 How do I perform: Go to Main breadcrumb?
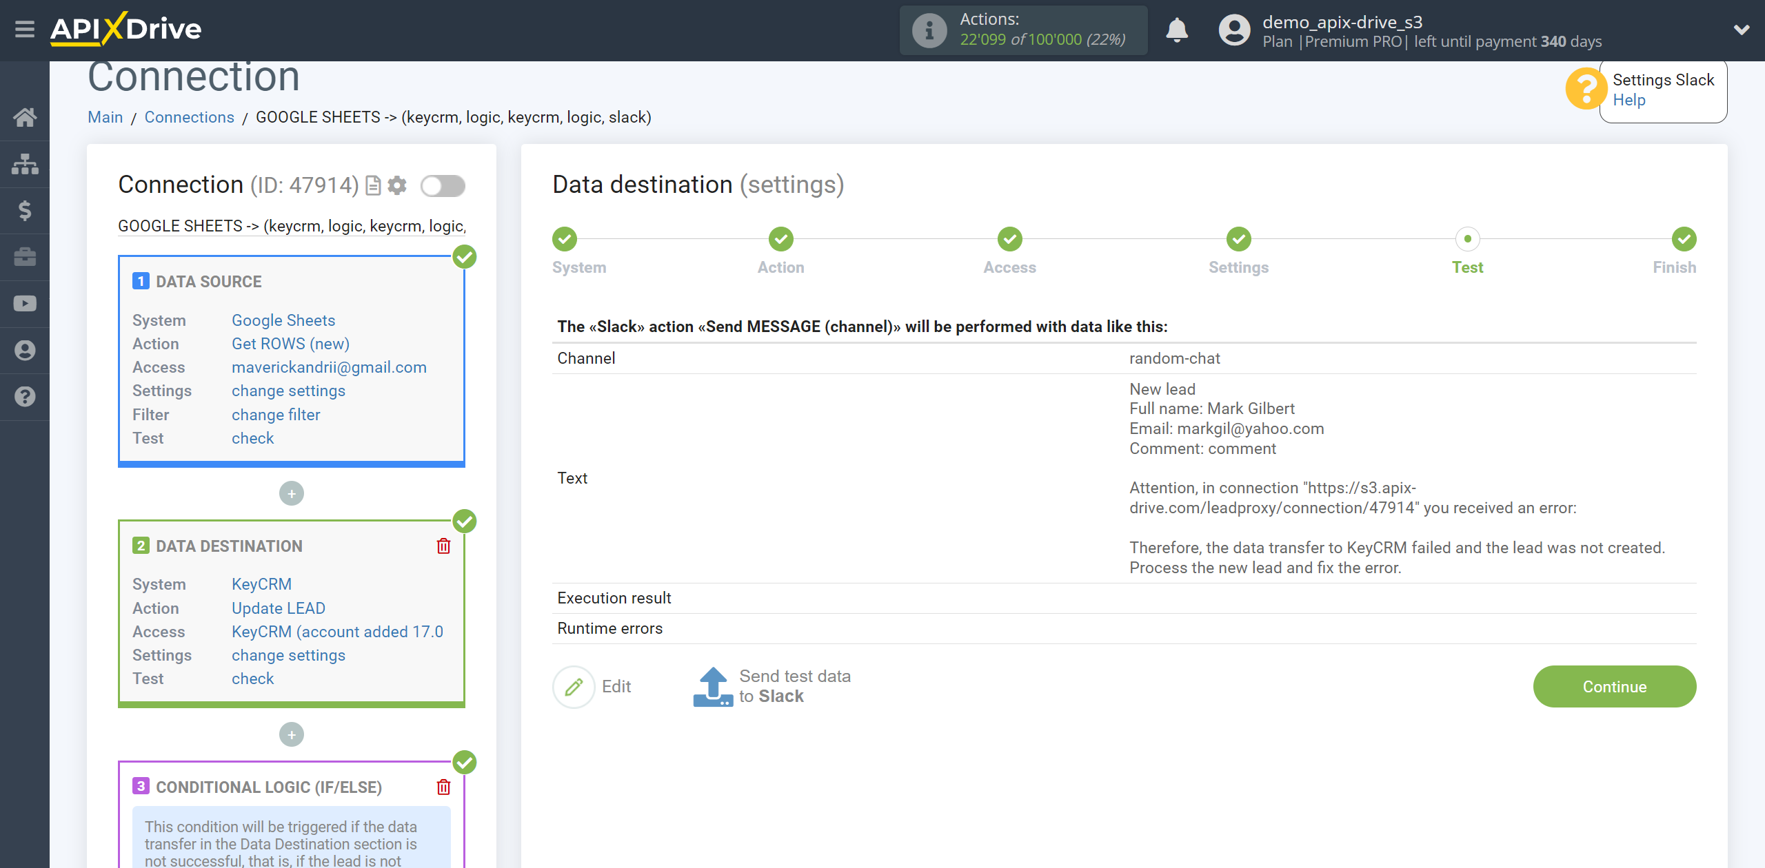[x=105, y=117]
